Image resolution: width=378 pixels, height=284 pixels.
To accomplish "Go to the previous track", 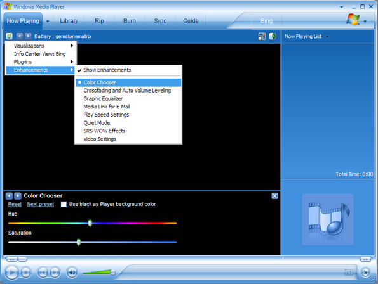I will click(x=43, y=273).
